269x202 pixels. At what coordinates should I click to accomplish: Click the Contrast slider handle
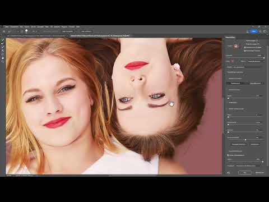click(228, 132)
